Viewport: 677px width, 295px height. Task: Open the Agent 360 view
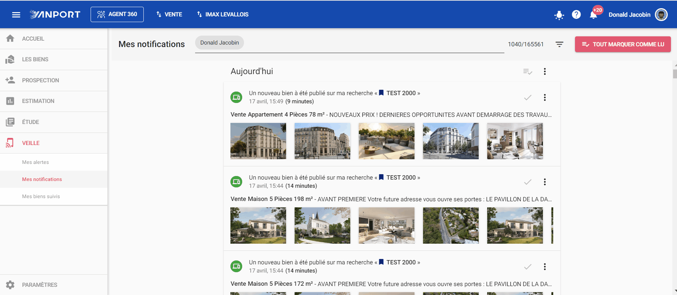[117, 14]
